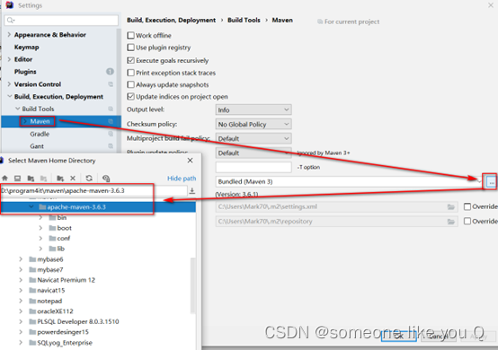
Task: Create a new folder in the directory chooser
Action: pyautogui.click(x=60, y=179)
